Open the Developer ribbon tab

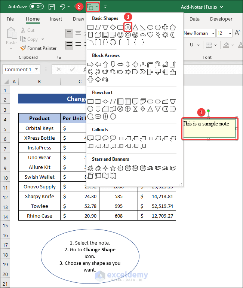pyautogui.click(x=221, y=19)
